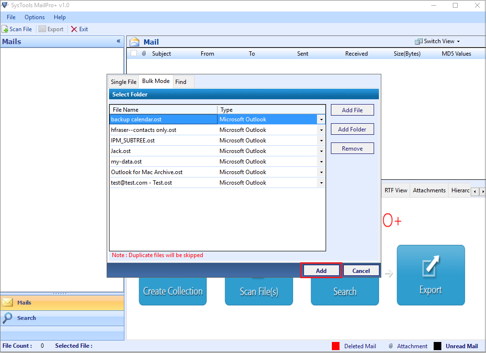Click the Type column header in dialog
Screen dimensions: 486x353
[x=271, y=110]
